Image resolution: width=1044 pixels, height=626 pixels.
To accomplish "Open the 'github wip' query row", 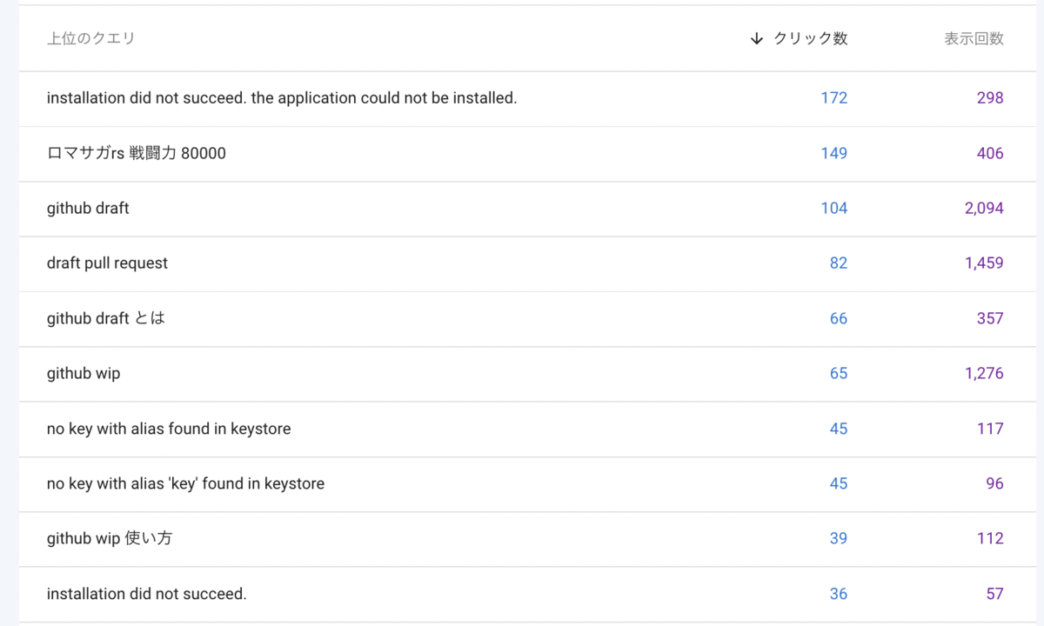I will (522, 373).
